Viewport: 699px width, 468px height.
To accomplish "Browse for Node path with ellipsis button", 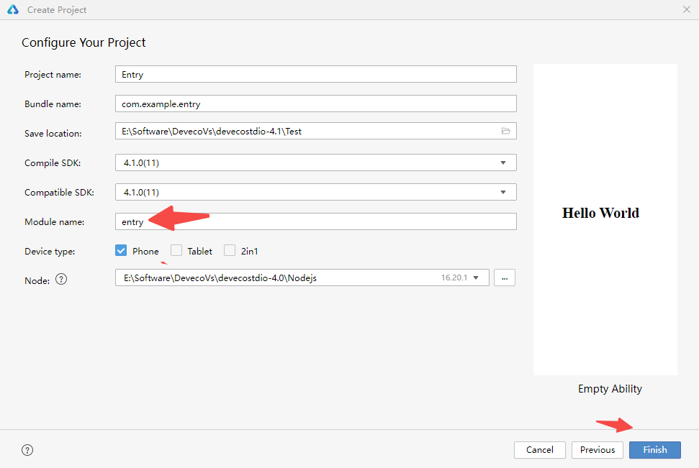I will coord(504,277).
